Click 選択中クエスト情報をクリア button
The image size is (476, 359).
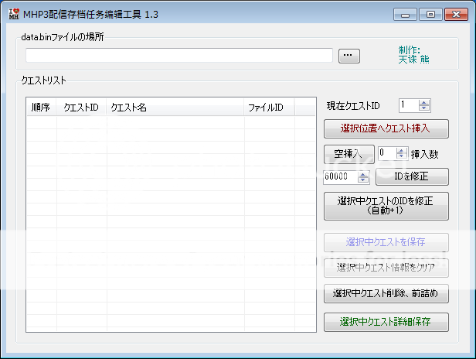coord(386,268)
